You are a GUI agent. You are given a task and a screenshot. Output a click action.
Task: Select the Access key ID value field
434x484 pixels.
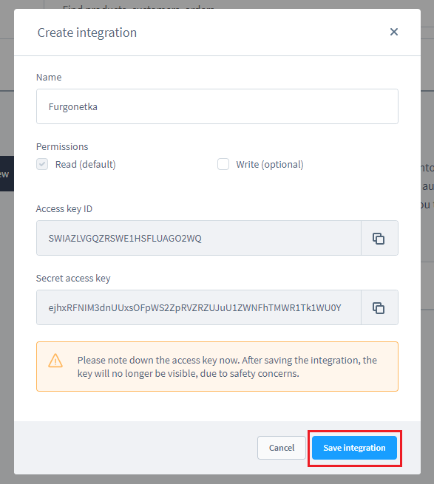(199, 238)
